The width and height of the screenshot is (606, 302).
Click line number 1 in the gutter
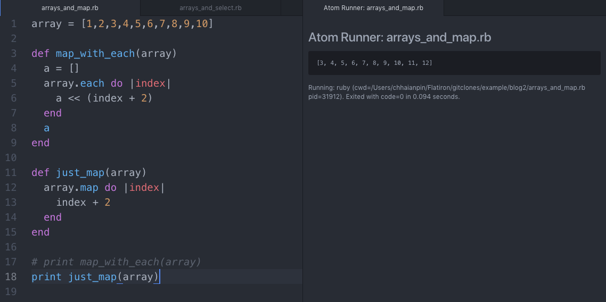pos(14,24)
